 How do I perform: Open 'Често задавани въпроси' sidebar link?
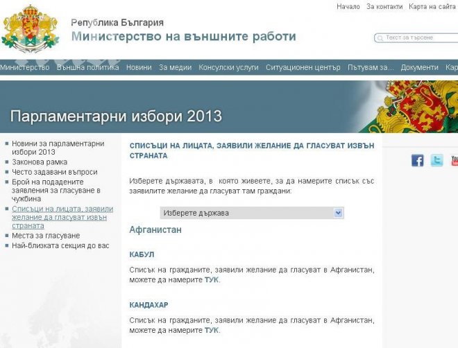pos(54,172)
